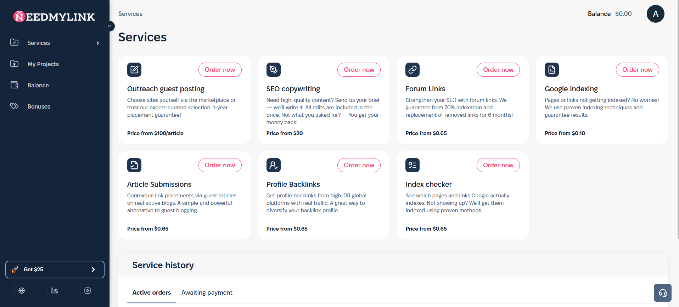679x307 pixels.
Task: Click the Google Indexing document icon
Action: coord(552,70)
